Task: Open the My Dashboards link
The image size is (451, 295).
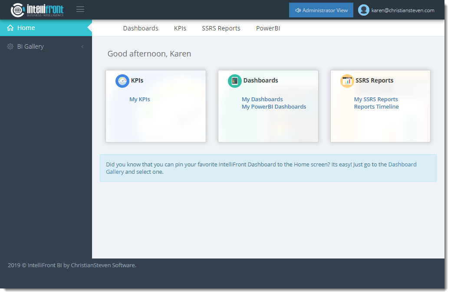Action: click(x=262, y=99)
